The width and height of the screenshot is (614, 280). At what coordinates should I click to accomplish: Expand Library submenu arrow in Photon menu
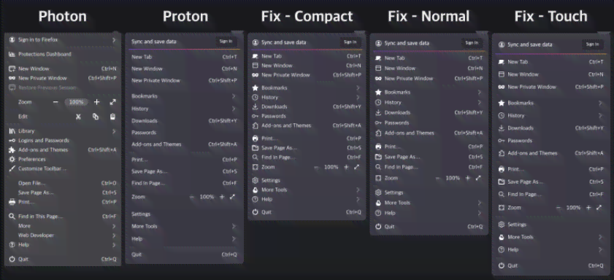(114, 131)
